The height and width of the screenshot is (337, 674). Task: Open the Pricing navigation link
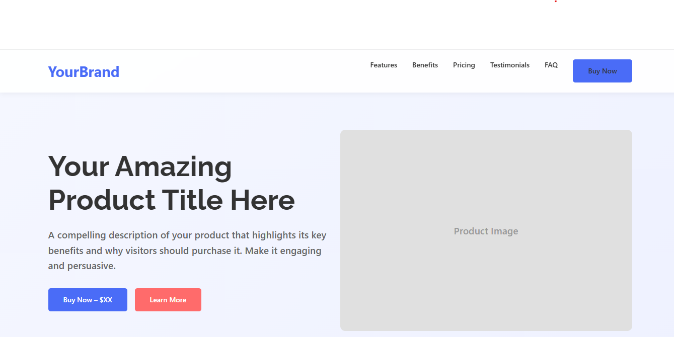click(x=463, y=65)
